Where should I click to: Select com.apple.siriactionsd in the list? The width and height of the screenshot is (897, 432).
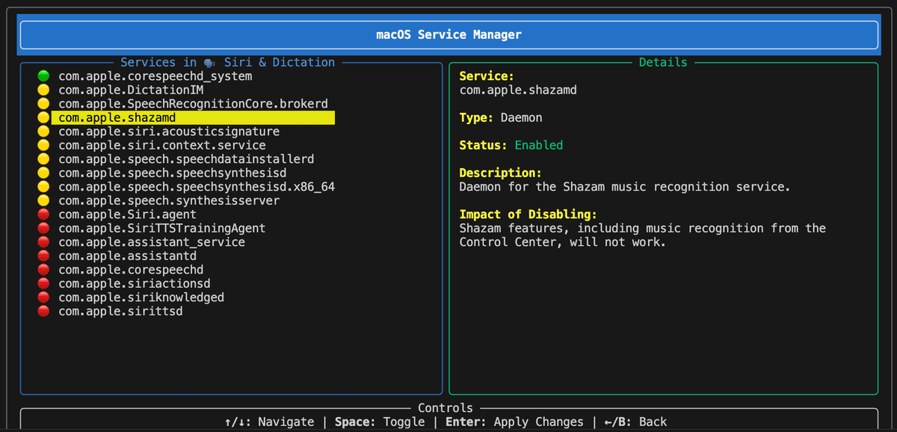135,283
